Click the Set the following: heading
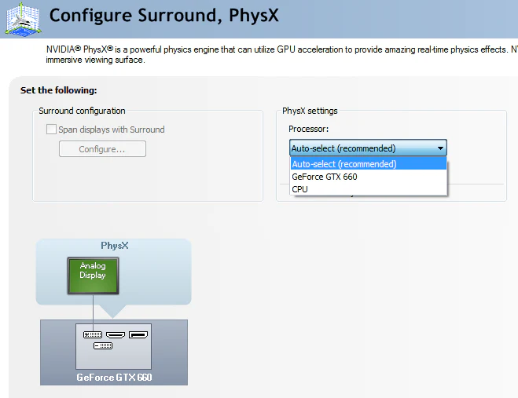518x398 pixels. tap(58, 90)
